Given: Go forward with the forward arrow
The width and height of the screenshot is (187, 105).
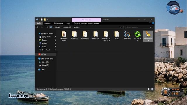Looking at the screenshot, I should (x=41, y=27).
